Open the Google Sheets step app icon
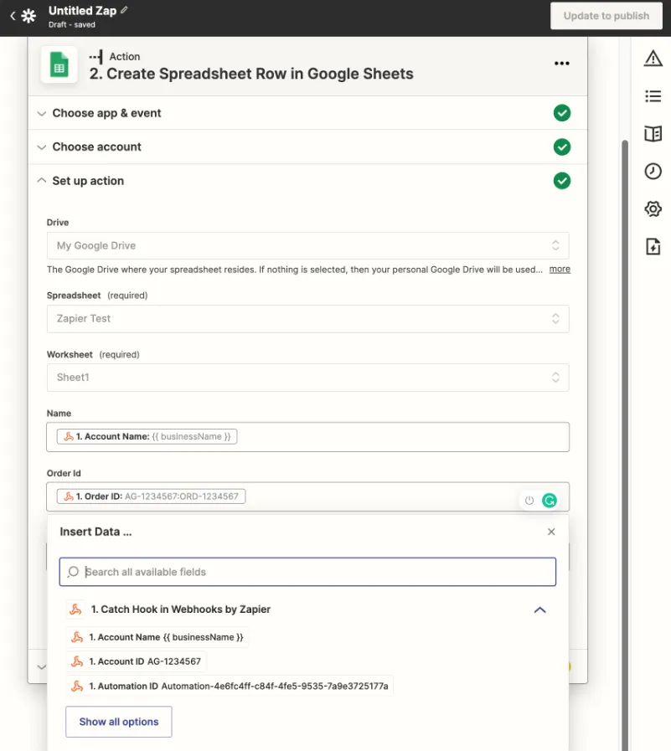The image size is (671, 751). tap(58, 64)
